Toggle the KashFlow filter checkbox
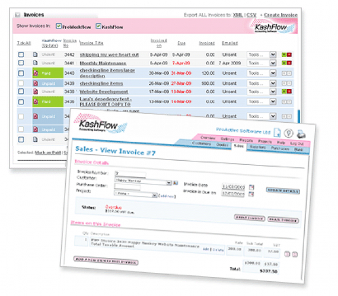338x296 pixels. 98,26
